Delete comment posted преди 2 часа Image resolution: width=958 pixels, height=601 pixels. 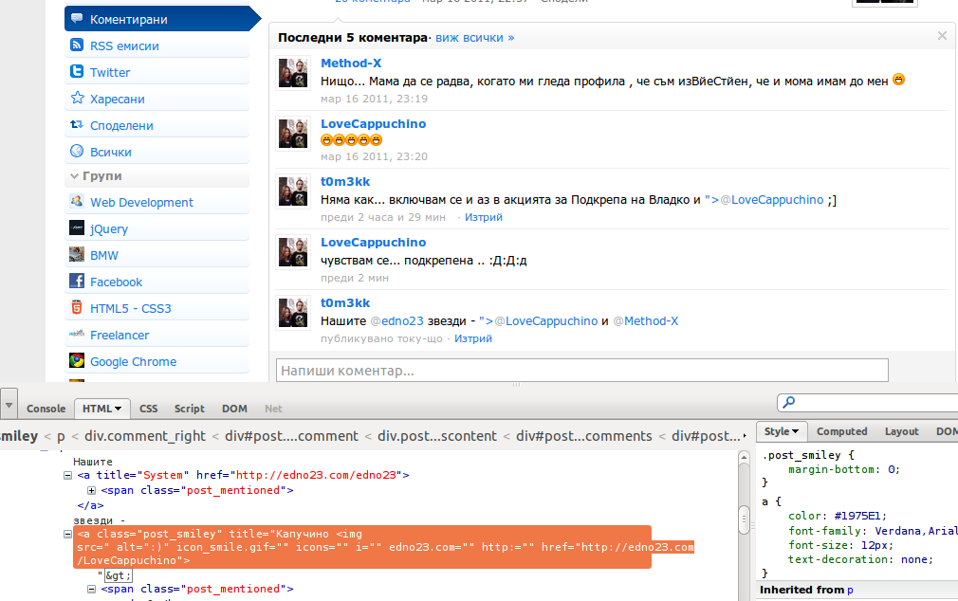click(484, 217)
